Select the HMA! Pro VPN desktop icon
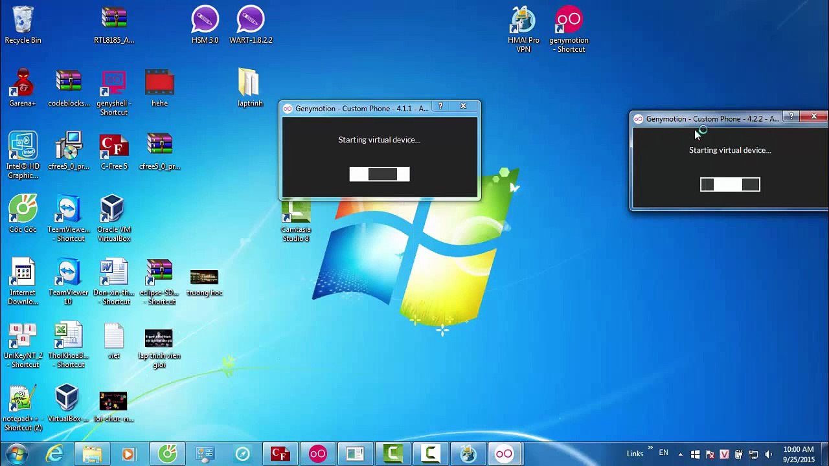 [x=523, y=30]
